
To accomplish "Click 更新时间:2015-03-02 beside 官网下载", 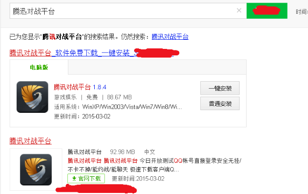I will 138,178.
